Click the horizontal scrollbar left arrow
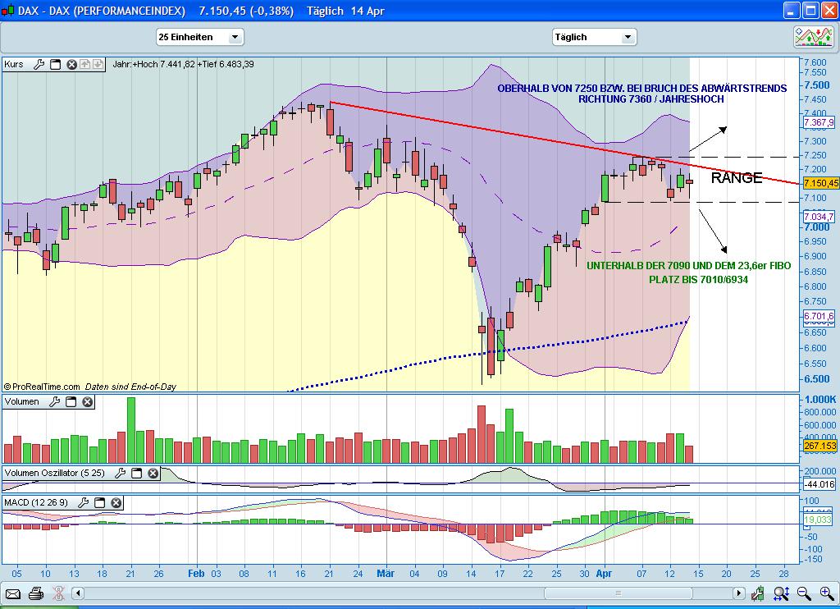840x609 pixels. click(78, 593)
